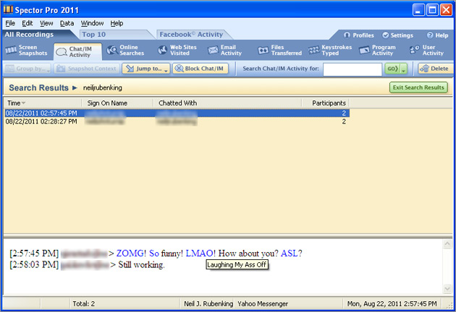Click the Search Chat/IM Activity text field

click(x=352, y=69)
